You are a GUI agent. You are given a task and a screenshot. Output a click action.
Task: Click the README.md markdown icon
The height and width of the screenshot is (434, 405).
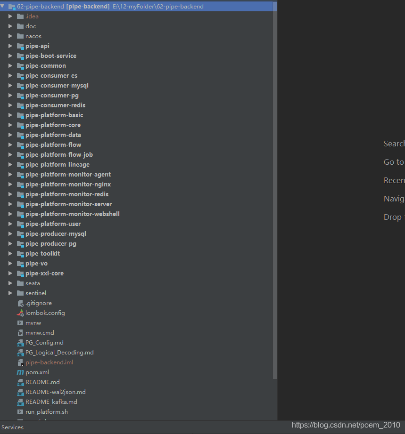click(20, 383)
